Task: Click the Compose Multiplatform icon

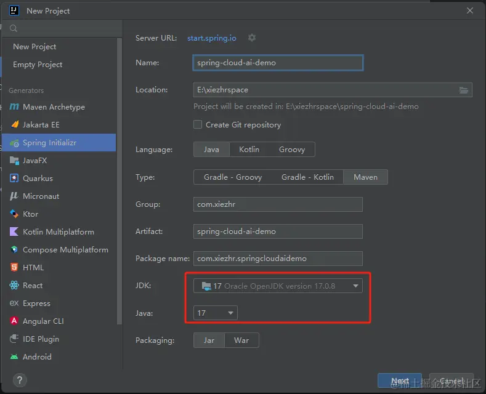Action: pos(14,250)
